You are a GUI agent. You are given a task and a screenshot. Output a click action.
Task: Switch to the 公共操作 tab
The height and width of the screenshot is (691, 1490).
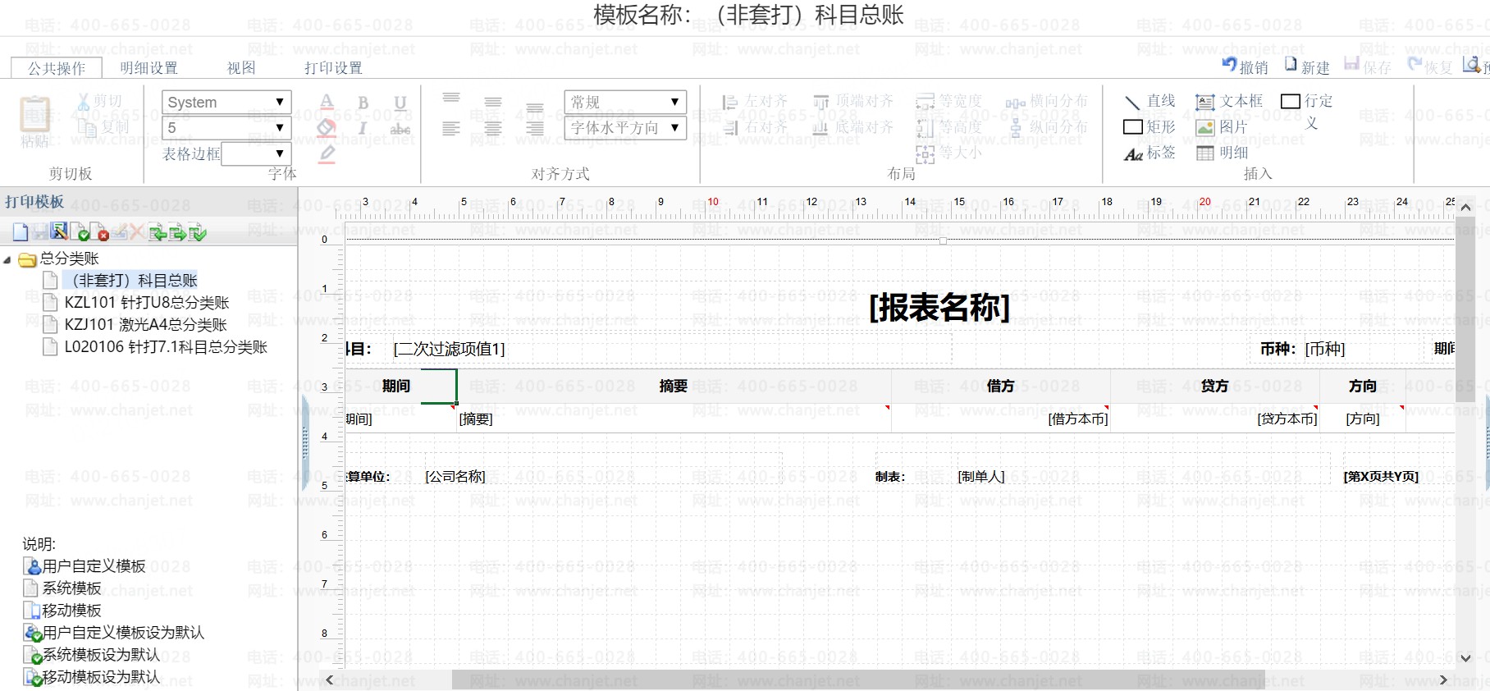(57, 68)
